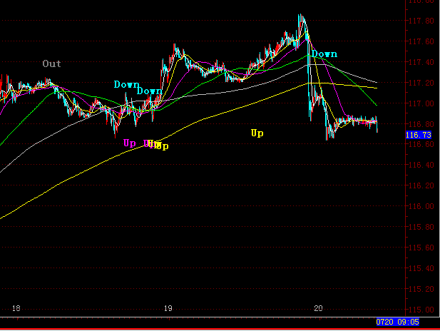
Task: Click the first magenta Up signal label
Action: [x=130, y=143]
